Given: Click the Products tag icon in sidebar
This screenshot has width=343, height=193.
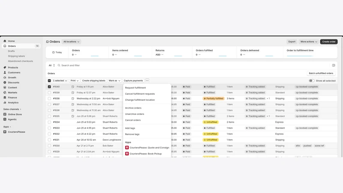Looking at the screenshot, I should pyautogui.click(x=5, y=67).
